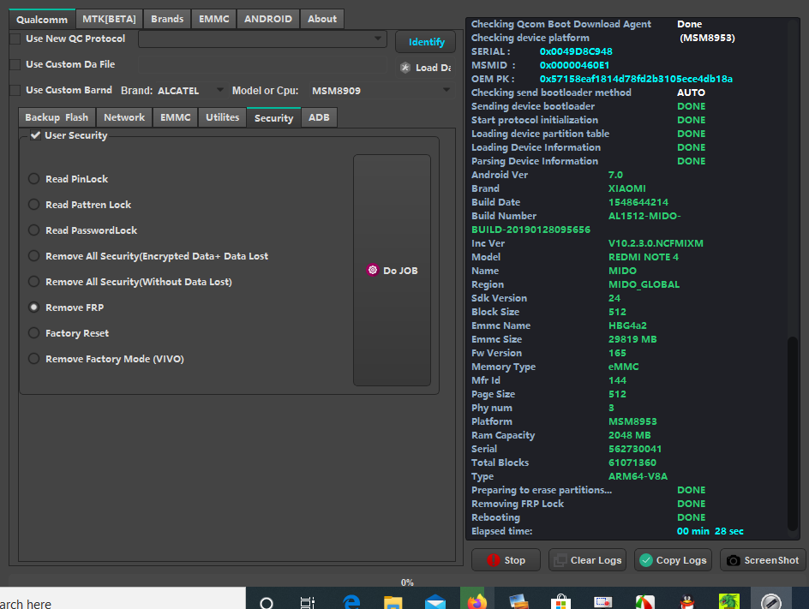Click the Inc Ver value V10.2.3.0.NCFMIXM
This screenshot has height=609, width=809.
(x=656, y=243)
